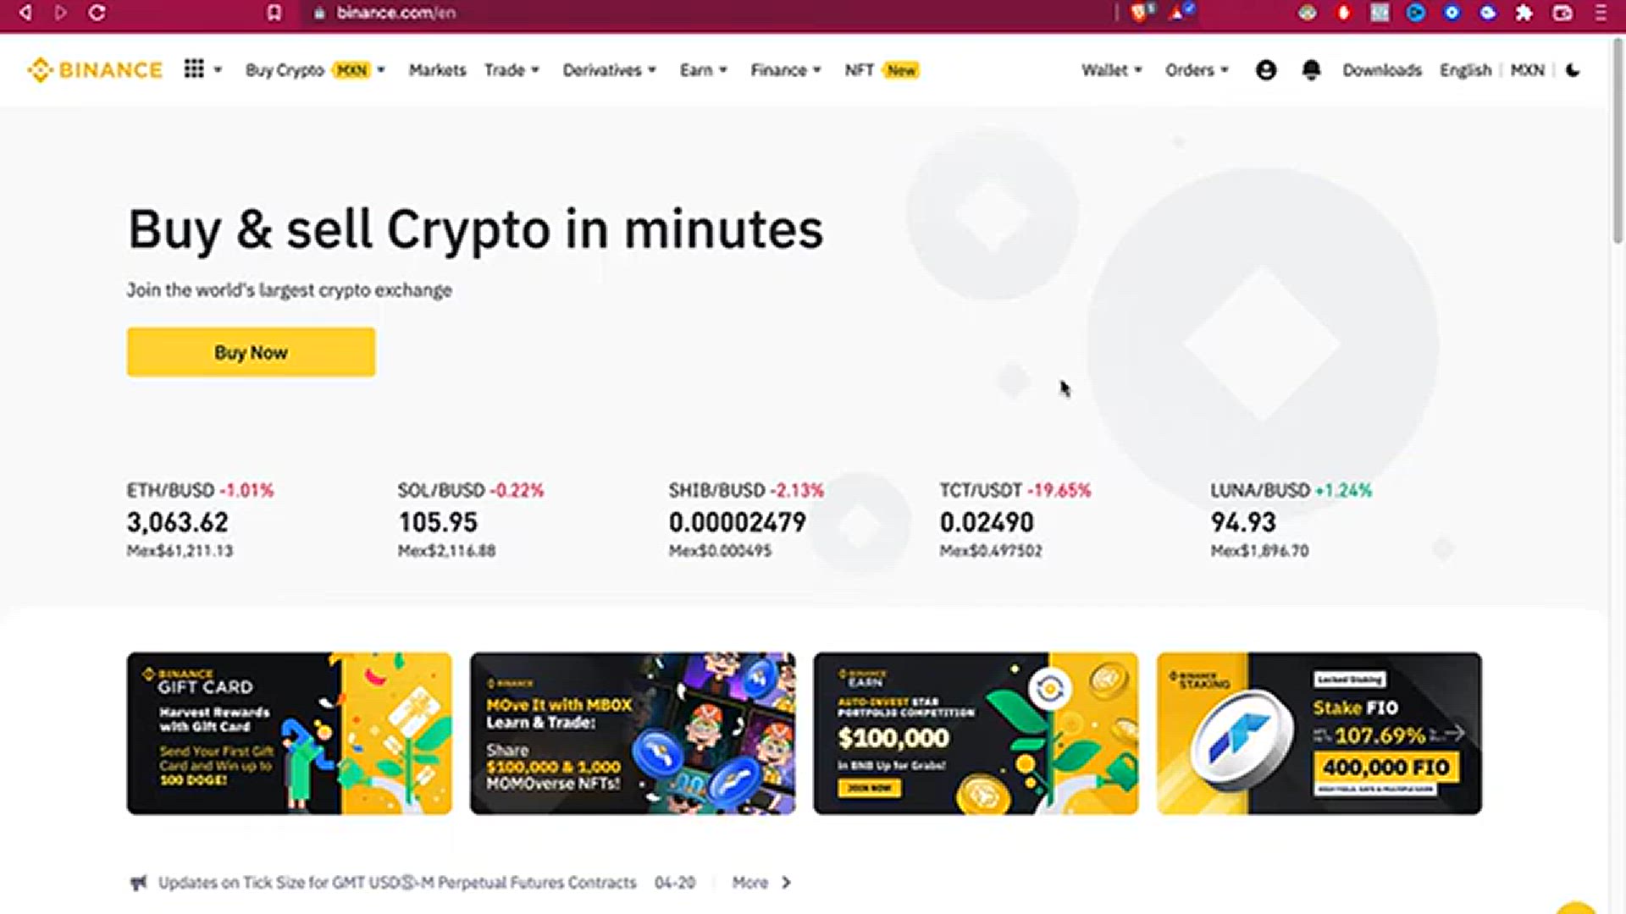1626x914 pixels.
Task: Bookmark this page in address bar
Action: tap(274, 13)
